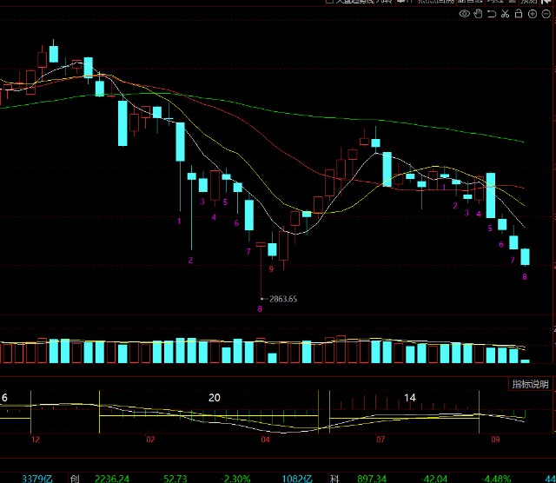
Task: Zoom in with the plus icon
Action: tap(533, 14)
